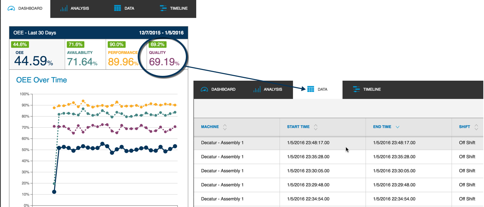Click the green 44.6% OEE badge
The image size is (484, 207).
[x=20, y=44]
